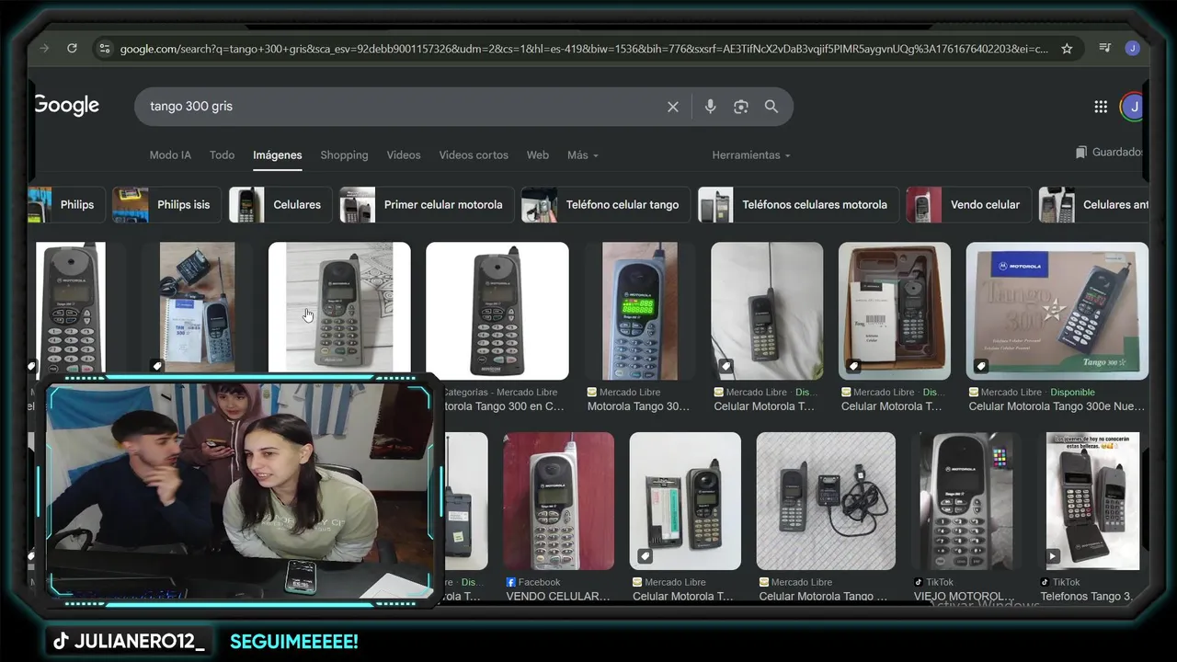The width and height of the screenshot is (1177, 662).
Task: Open the Google account avatar
Action: (1133, 107)
